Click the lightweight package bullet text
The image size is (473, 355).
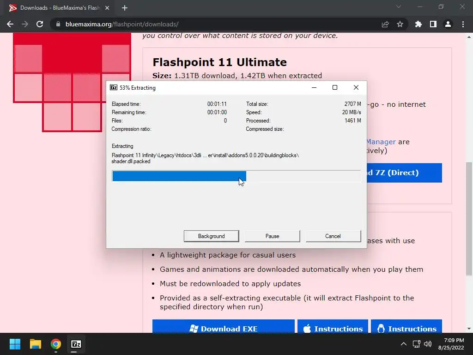(228, 255)
